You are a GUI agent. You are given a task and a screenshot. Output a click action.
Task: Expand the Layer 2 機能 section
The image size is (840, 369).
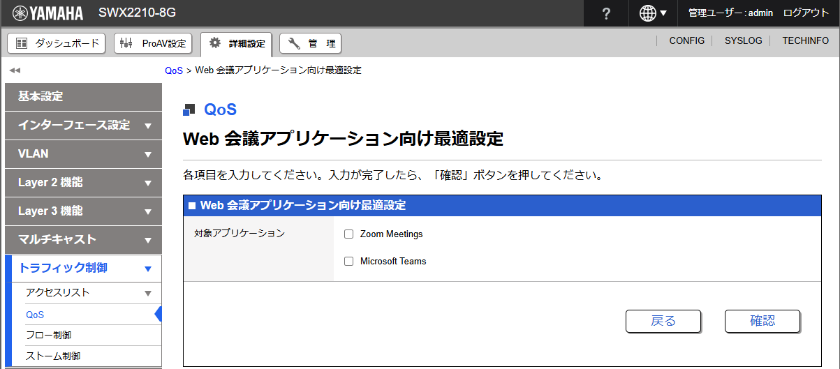pos(83,183)
